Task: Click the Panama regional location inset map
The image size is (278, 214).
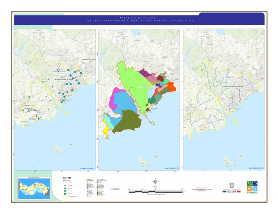Action: tap(34, 188)
